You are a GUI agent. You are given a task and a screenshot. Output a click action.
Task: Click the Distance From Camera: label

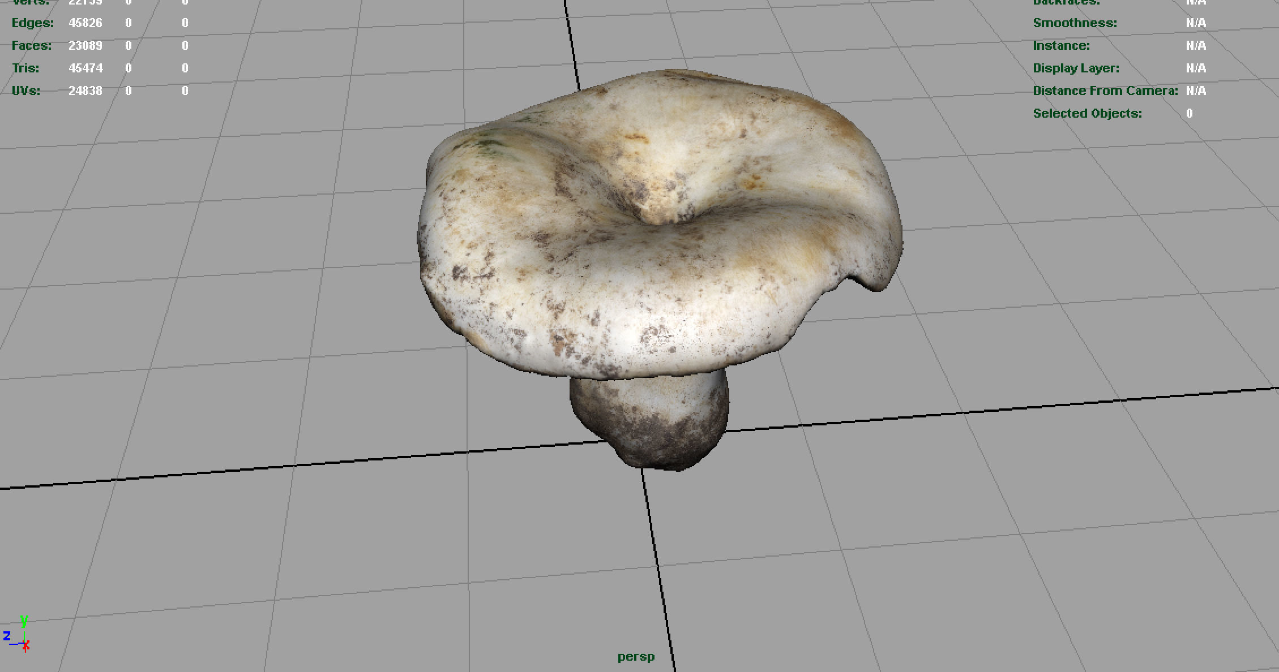[x=1105, y=91]
